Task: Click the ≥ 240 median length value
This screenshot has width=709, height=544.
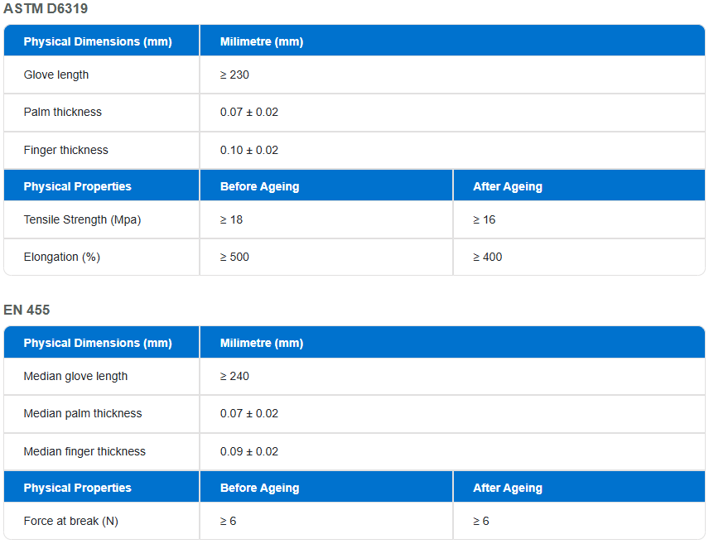Action: [x=234, y=376]
